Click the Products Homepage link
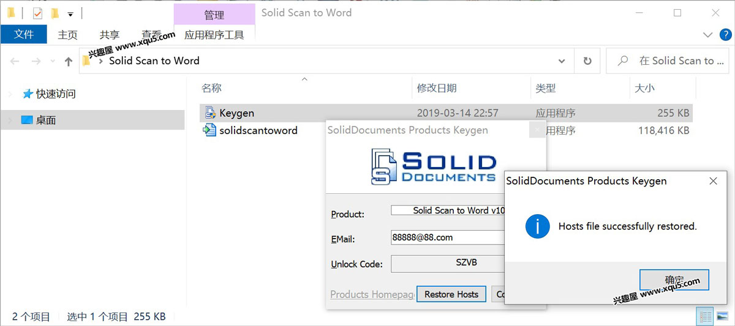This screenshot has height=326, width=735. (x=372, y=294)
